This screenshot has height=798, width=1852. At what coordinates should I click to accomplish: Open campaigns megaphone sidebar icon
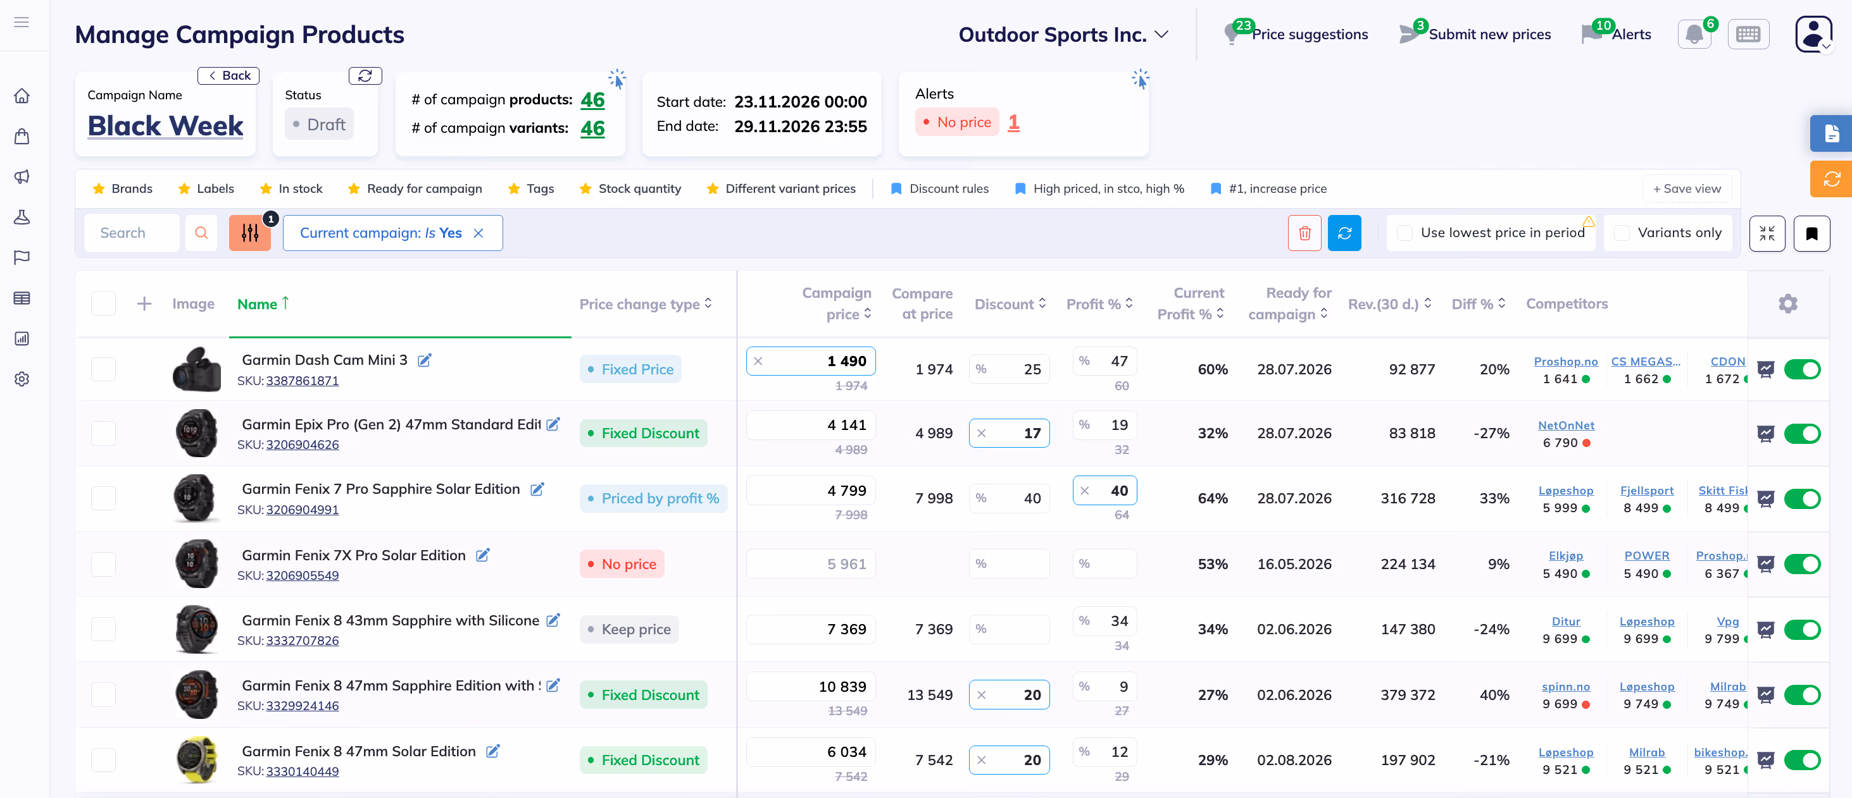tap(22, 176)
